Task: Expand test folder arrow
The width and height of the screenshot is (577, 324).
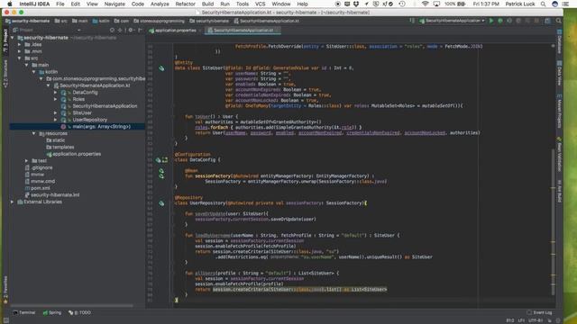Action: click(x=27, y=160)
